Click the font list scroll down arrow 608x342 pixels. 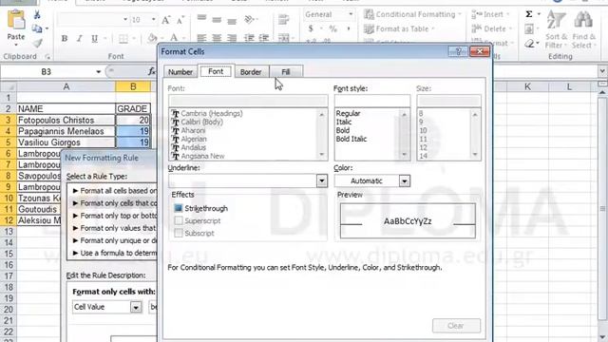click(x=321, y=155)
